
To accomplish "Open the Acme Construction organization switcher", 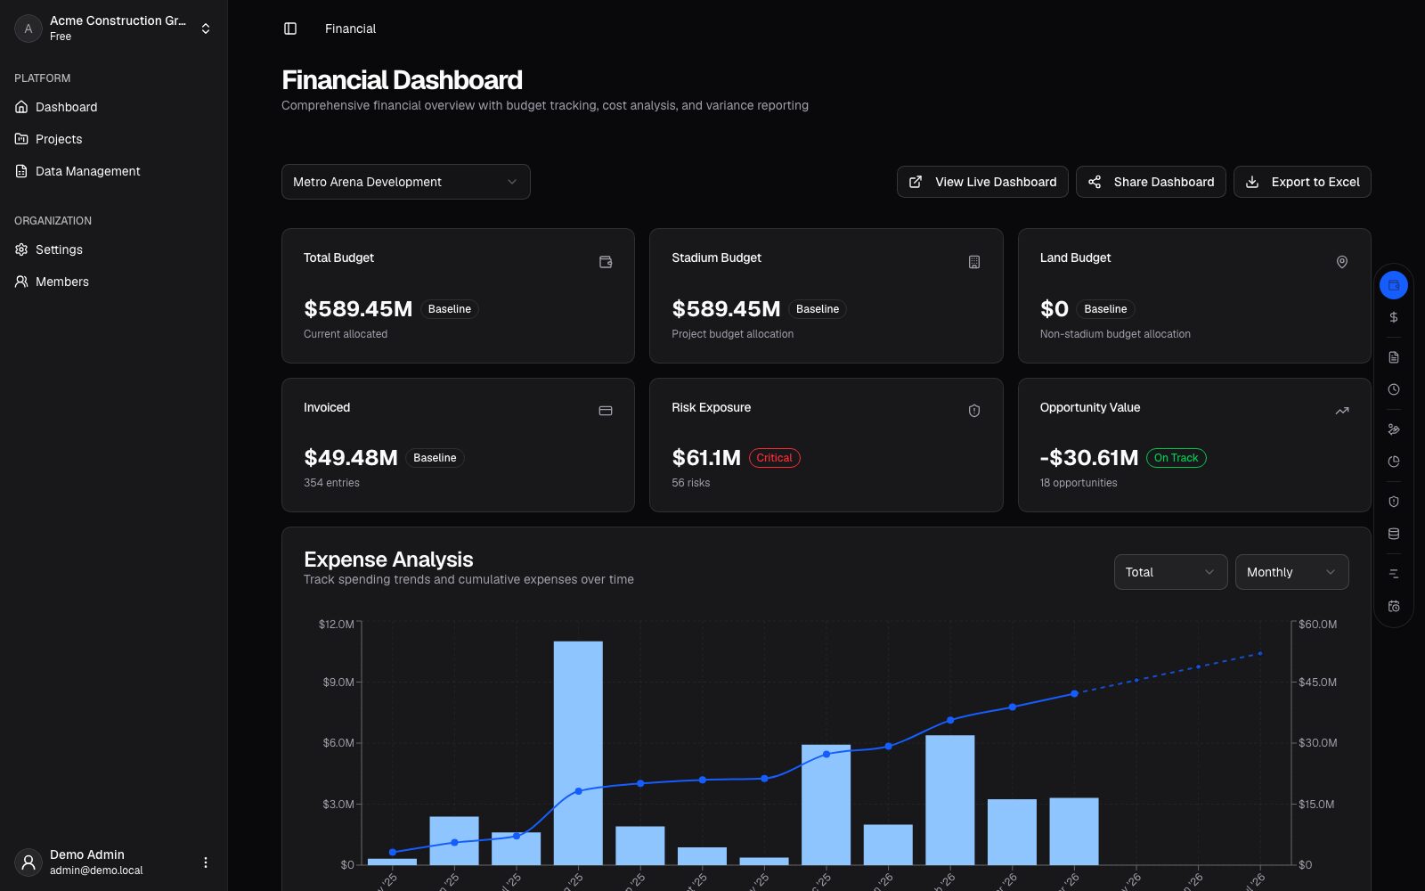I will [x=114, y=29].
